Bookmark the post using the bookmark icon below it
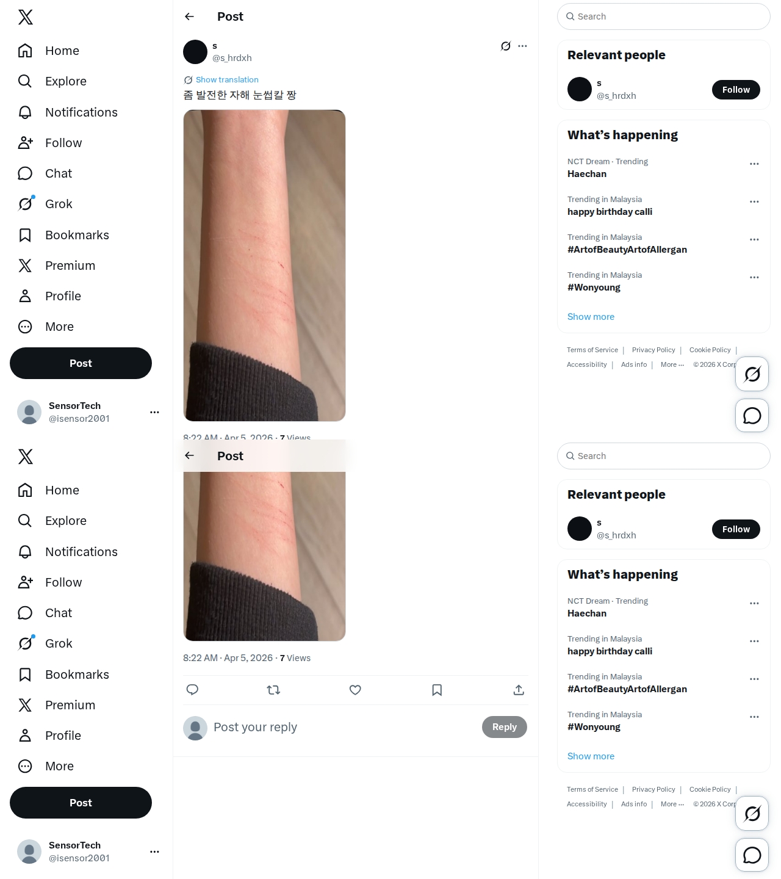The width and height of the screenshot is (781, 879). (437, 690)
